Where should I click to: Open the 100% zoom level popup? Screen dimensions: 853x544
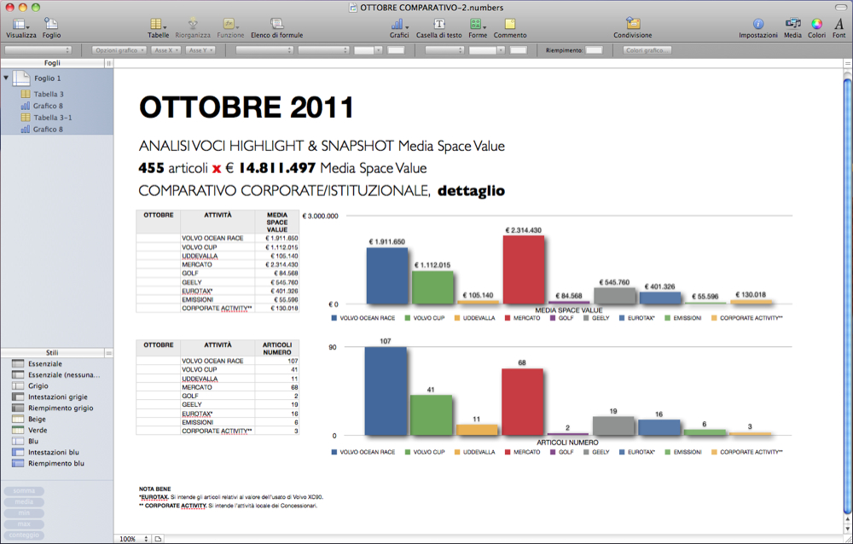click(133, 539)
